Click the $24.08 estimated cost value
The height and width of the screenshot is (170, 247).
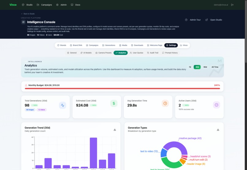pyautogui.click(x=82, y=105)
